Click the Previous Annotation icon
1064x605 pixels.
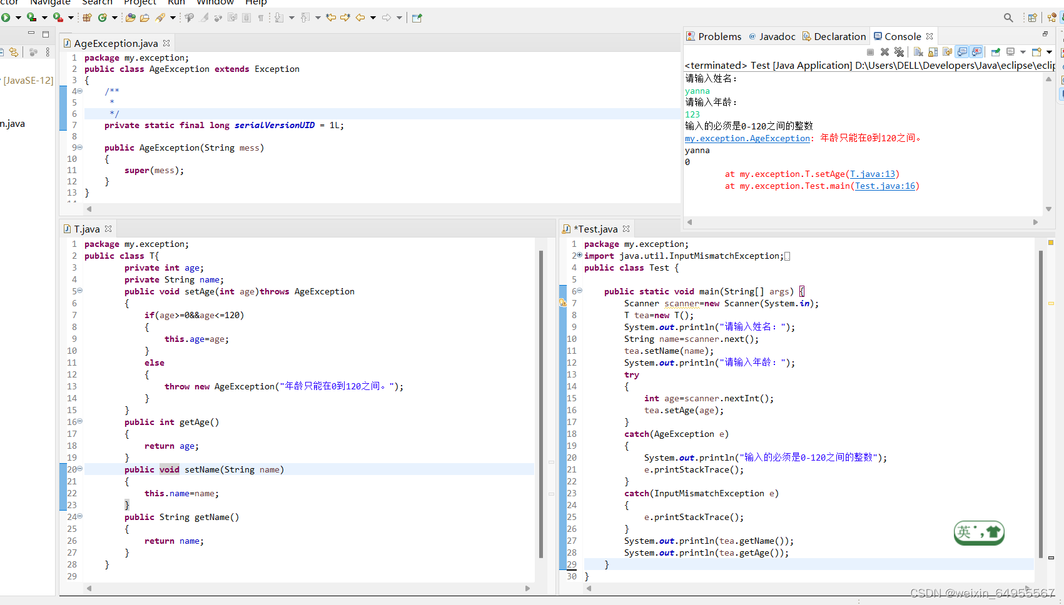(305, 17)
